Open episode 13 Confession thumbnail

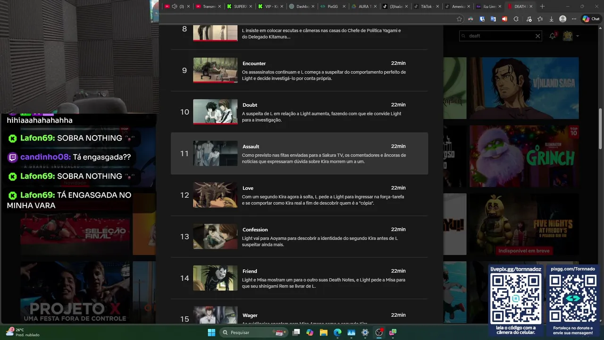coord(215,237)
